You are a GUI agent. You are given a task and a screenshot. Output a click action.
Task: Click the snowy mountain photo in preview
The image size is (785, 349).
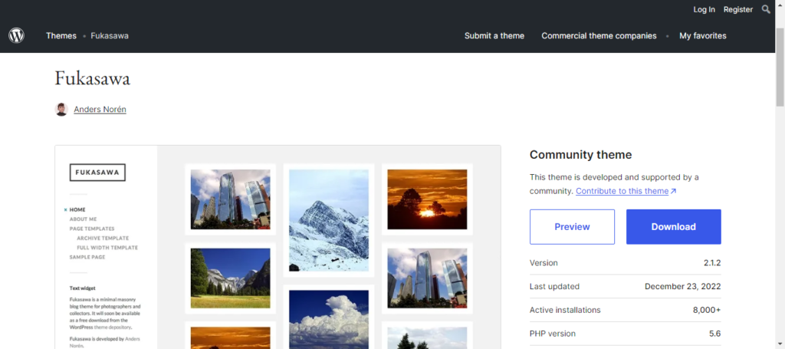coord(328,220)
